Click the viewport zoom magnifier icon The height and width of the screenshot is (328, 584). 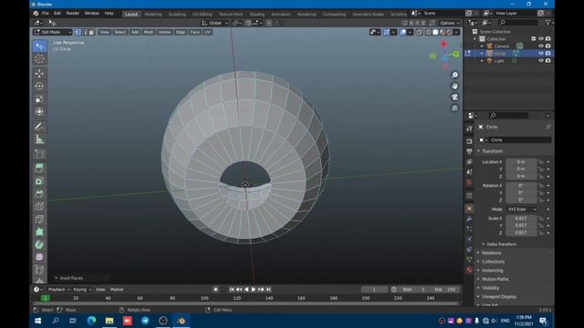pos(454,75)
